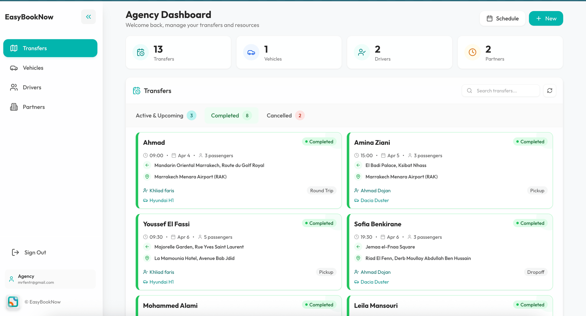Click the calendar icon on Schedule button

[490, 18]
